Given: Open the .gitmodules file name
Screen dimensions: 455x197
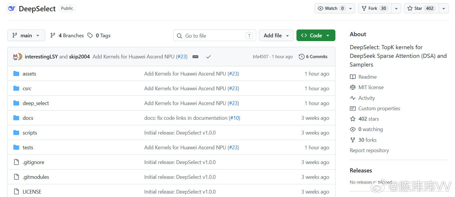Looking at the screenshot, I should (x=36, y=177).
